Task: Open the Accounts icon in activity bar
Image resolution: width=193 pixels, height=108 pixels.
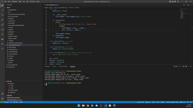Action: click(2, 94)
